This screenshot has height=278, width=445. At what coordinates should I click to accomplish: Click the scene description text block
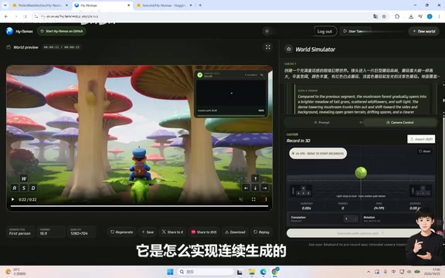(x=362, y=104)
